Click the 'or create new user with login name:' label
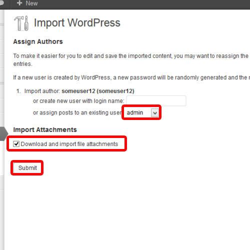The image size is (250, 250). (x=78, y=101)
